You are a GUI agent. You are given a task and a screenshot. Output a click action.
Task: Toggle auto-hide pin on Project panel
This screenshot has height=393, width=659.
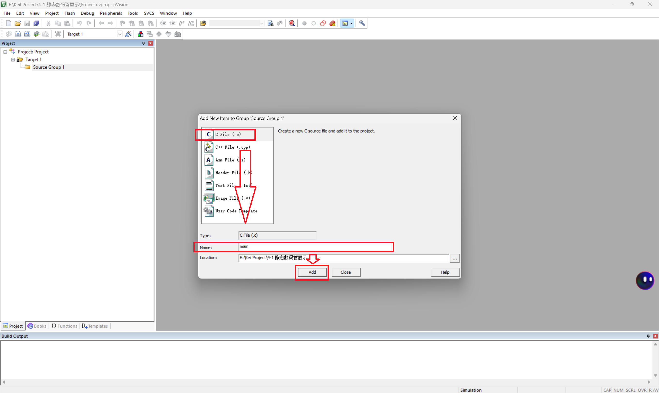[x=143, y=43]
